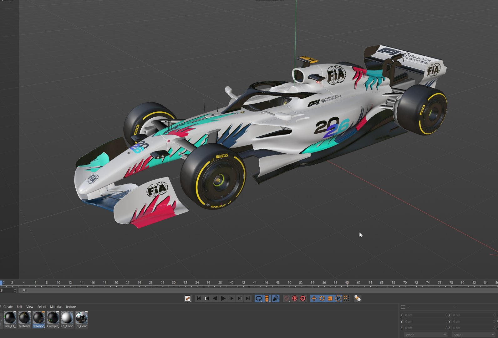Image resolution: width=498 pixels, height=338 pixels.
Task: Click the current frame stepper arrows
Action: [15, 290]
